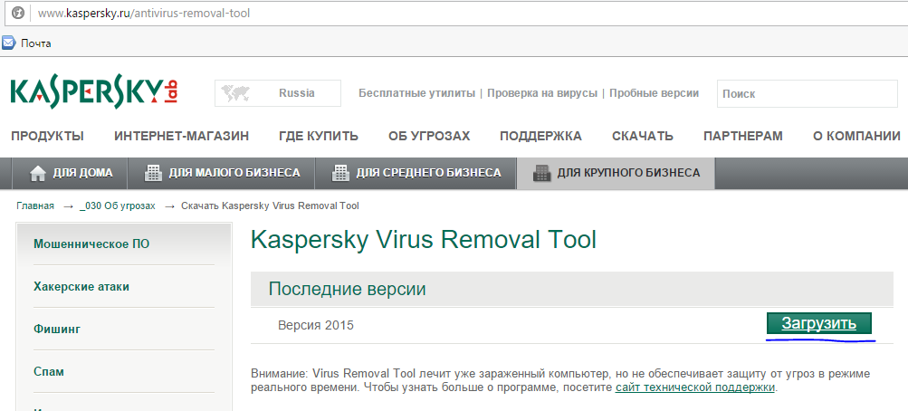This screenshot has width=908, height=411.
Task: Open the Скачать menu item
Action: click(x=642, y=137)
